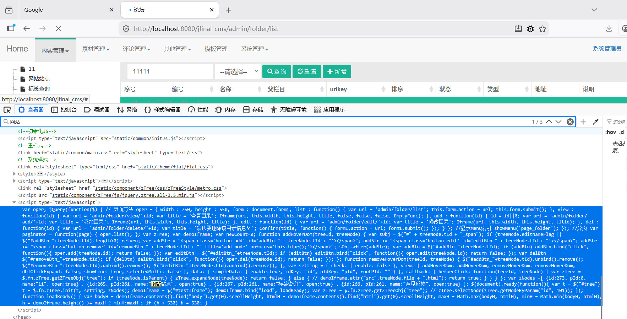Open static/common/main.css link
The width and height of the screenshot is (627, 319).
tap(79, 153)
